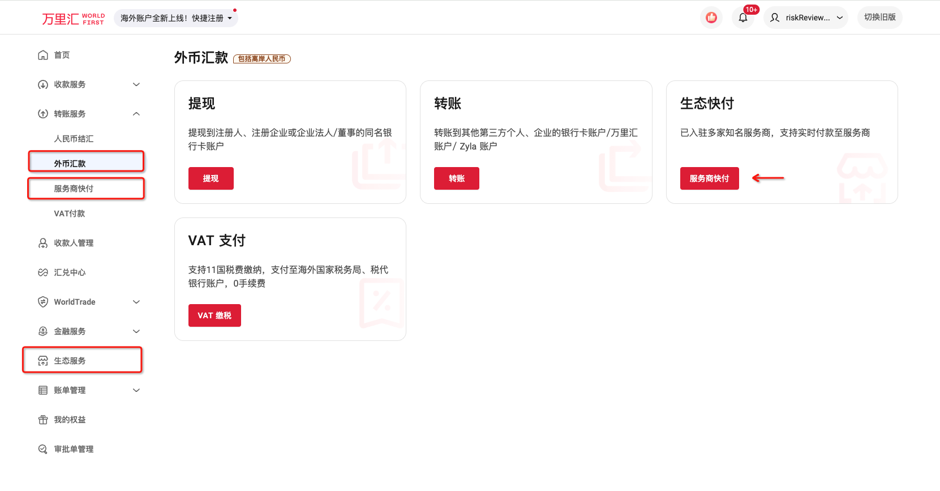This screenshot has width=940, height=491.
Task: Open the 海外账户 quick register dropdown
Action: [x=176, y=18]
